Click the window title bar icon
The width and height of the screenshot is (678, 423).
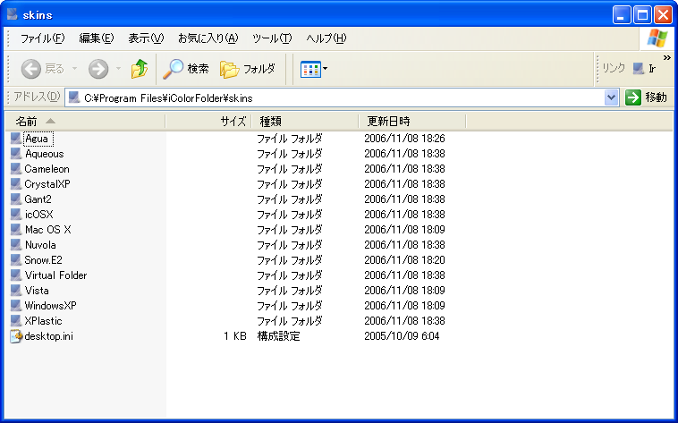coord(13,14)
